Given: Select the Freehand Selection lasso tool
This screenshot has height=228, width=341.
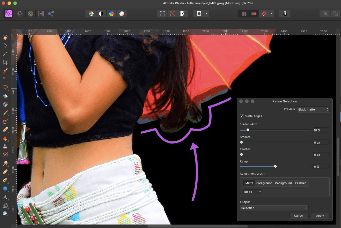Looking at the screenshot, I should 5,87.
